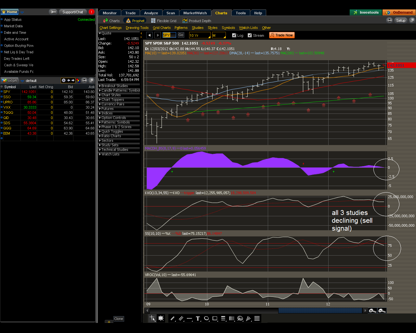This screenshot has width=416, height=333.
Task: Open Support/Chat
Action: (x=72, y=12)
